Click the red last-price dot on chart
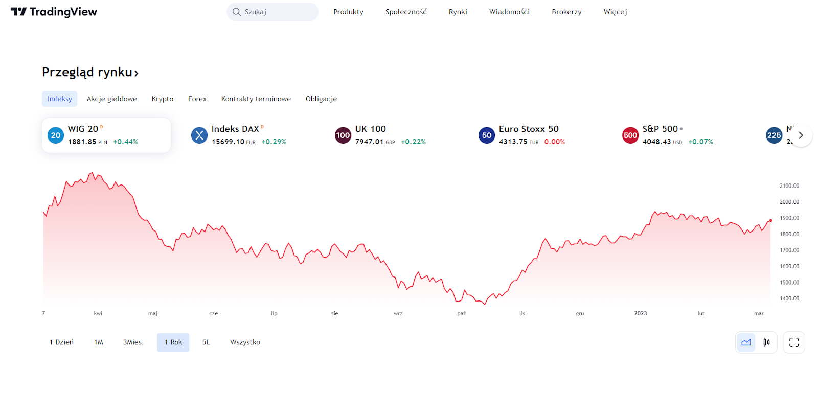 tap(770, 220)
